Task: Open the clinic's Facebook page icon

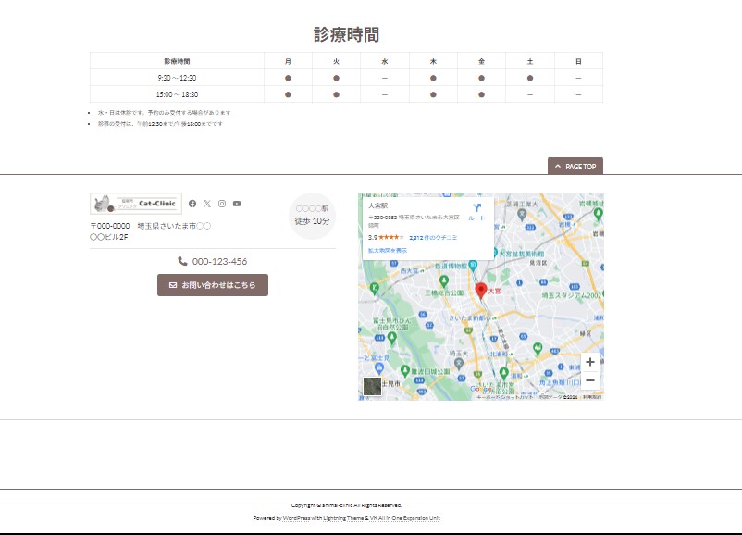Action: (x=192, y=204)
